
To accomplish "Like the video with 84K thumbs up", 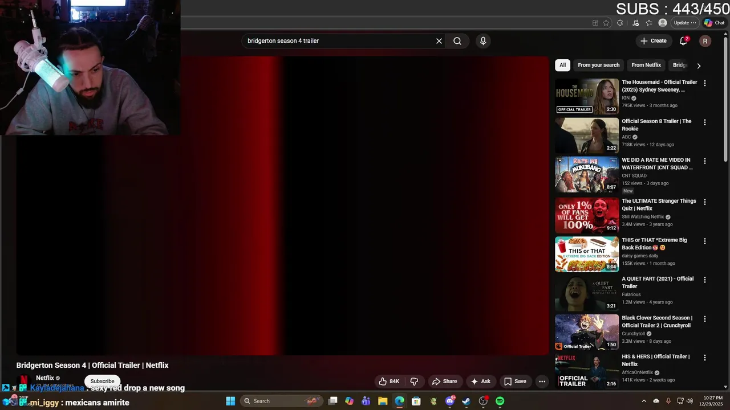I will point(388,382).
